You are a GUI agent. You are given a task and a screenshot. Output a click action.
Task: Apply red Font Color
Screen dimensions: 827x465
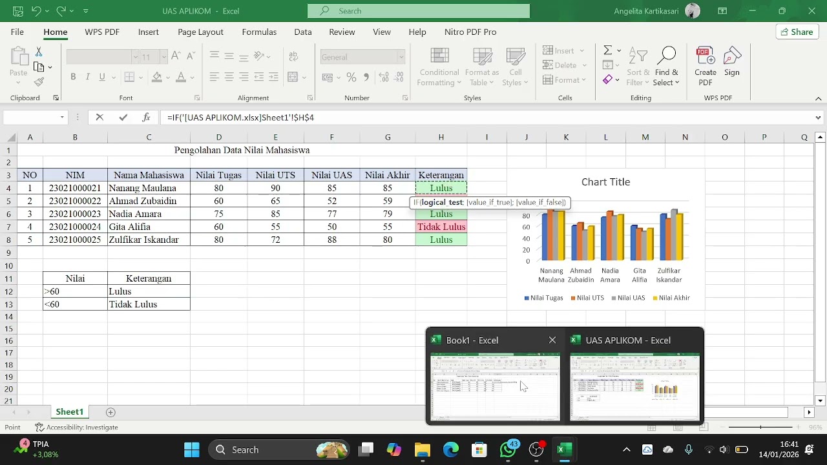pyautogui.click(x=181, y=77)
